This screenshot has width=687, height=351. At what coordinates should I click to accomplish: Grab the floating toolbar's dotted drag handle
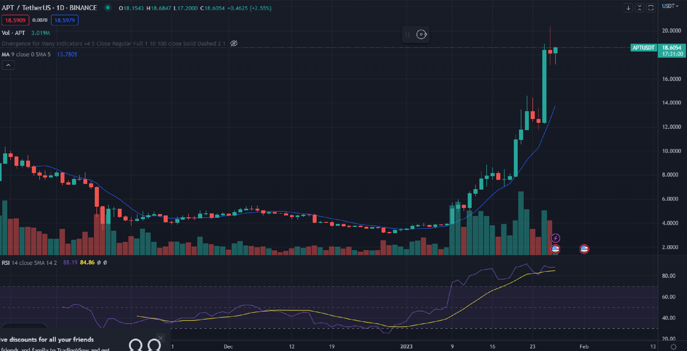pos(407,34)
